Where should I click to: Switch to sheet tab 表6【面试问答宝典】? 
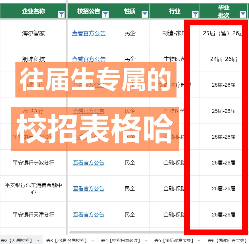click(x=227, y=241)
